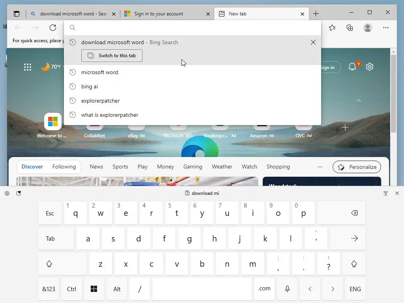Viewport: 404px width, 303px height.
Task: Toggle the Alt modifier key
Action: (117, 289)
